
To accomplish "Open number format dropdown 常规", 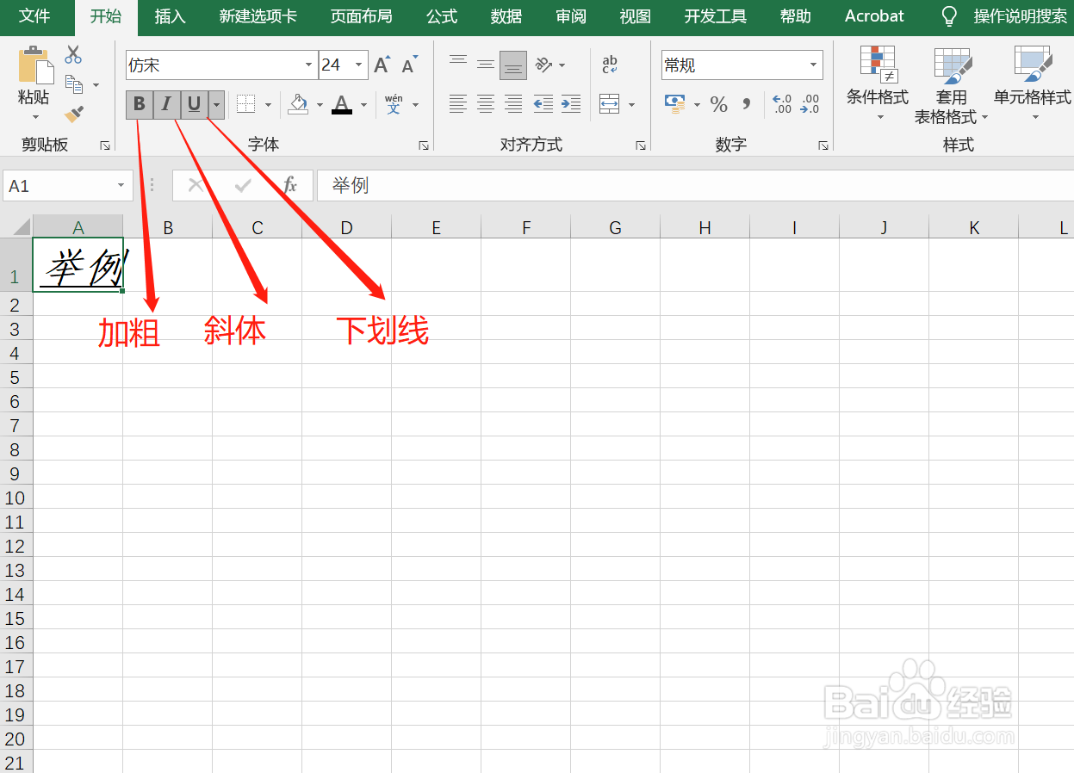I will click(813, 65).
